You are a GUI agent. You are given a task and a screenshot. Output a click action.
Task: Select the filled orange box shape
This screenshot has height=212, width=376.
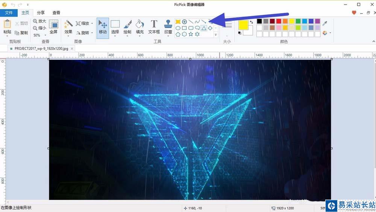pos(178,22)
